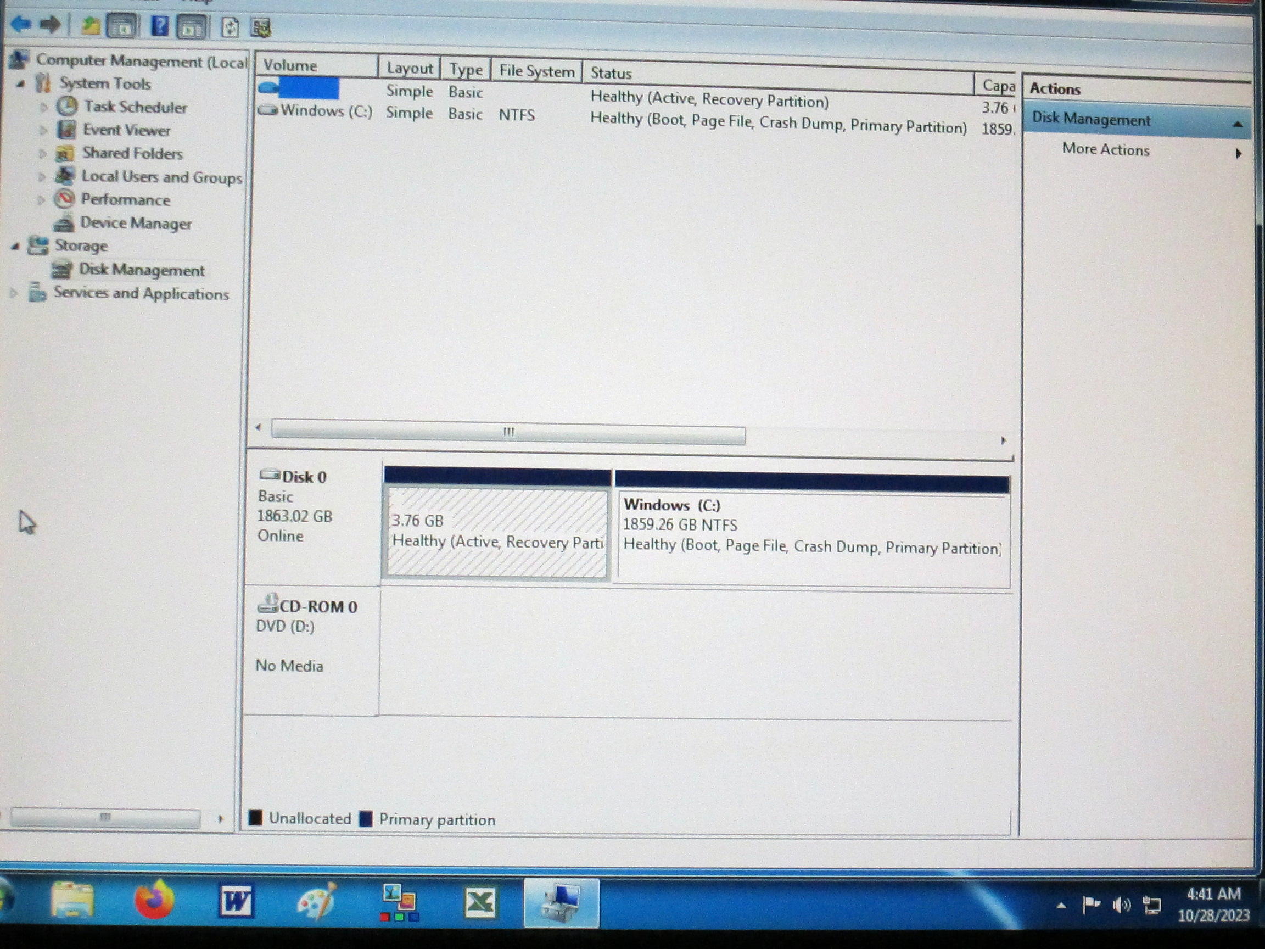The width and height of the screenshot is (1265, 949).
Task: Sort by Capacity column header
Action: click(x=995, y=85)
